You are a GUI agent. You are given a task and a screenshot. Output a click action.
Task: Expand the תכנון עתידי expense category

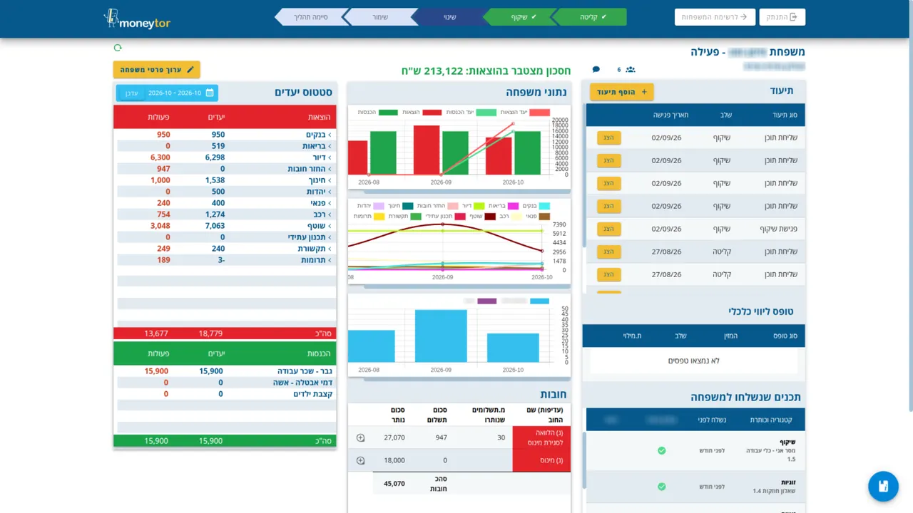(310, 237)
